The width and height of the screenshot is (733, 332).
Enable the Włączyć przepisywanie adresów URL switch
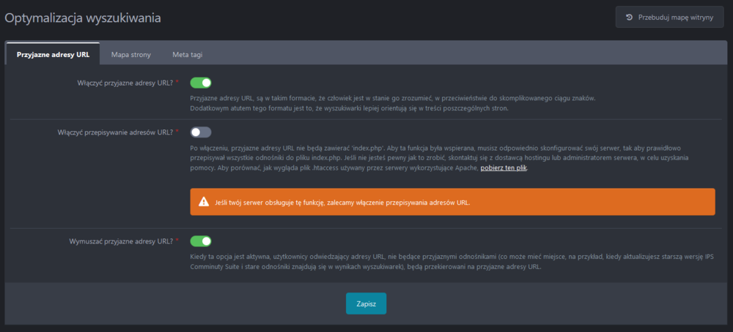coord(201,132)
